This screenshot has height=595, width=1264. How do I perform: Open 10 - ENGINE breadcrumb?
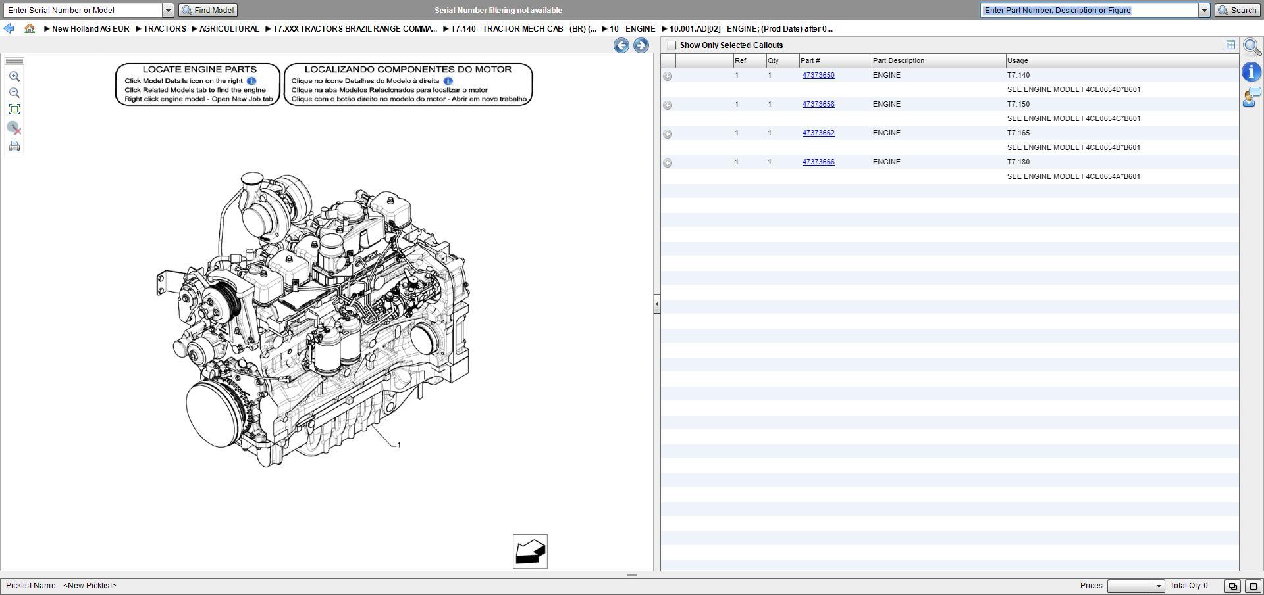click(632, 29)
